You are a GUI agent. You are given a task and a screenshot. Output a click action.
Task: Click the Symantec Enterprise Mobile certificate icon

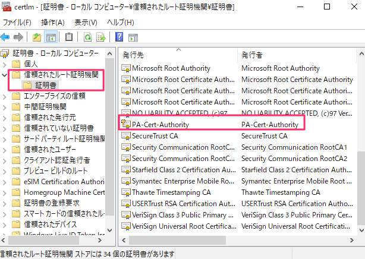tap(126, 181)
